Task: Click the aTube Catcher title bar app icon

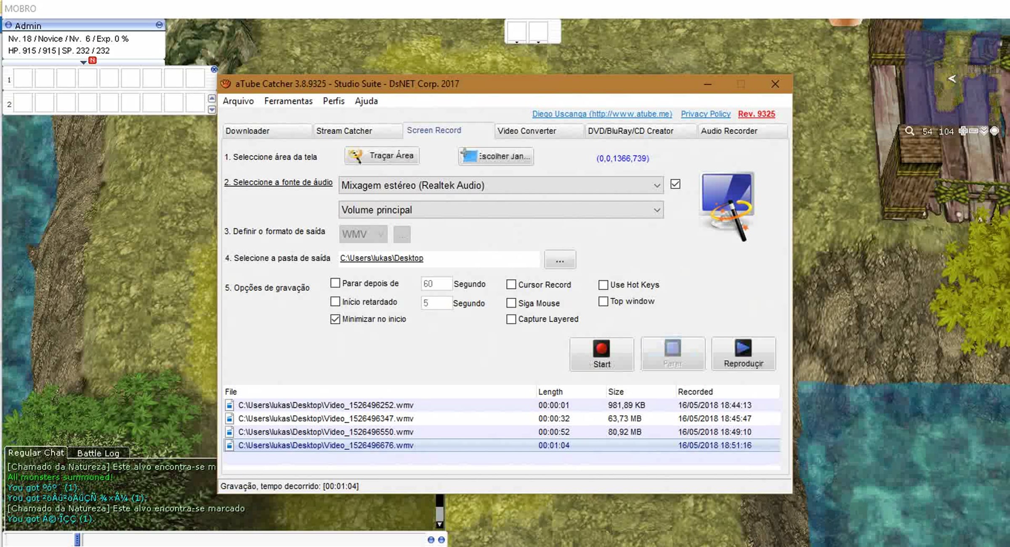Action: pos(226,83)
